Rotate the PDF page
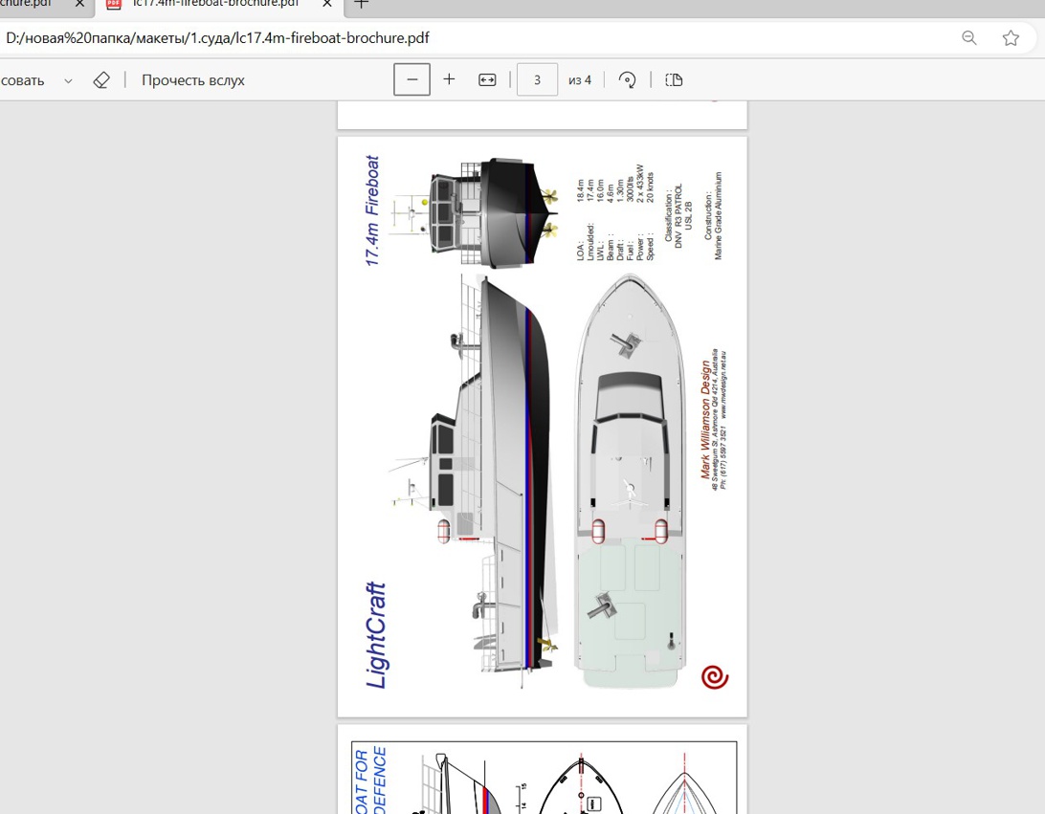 (x=628, y=80)
